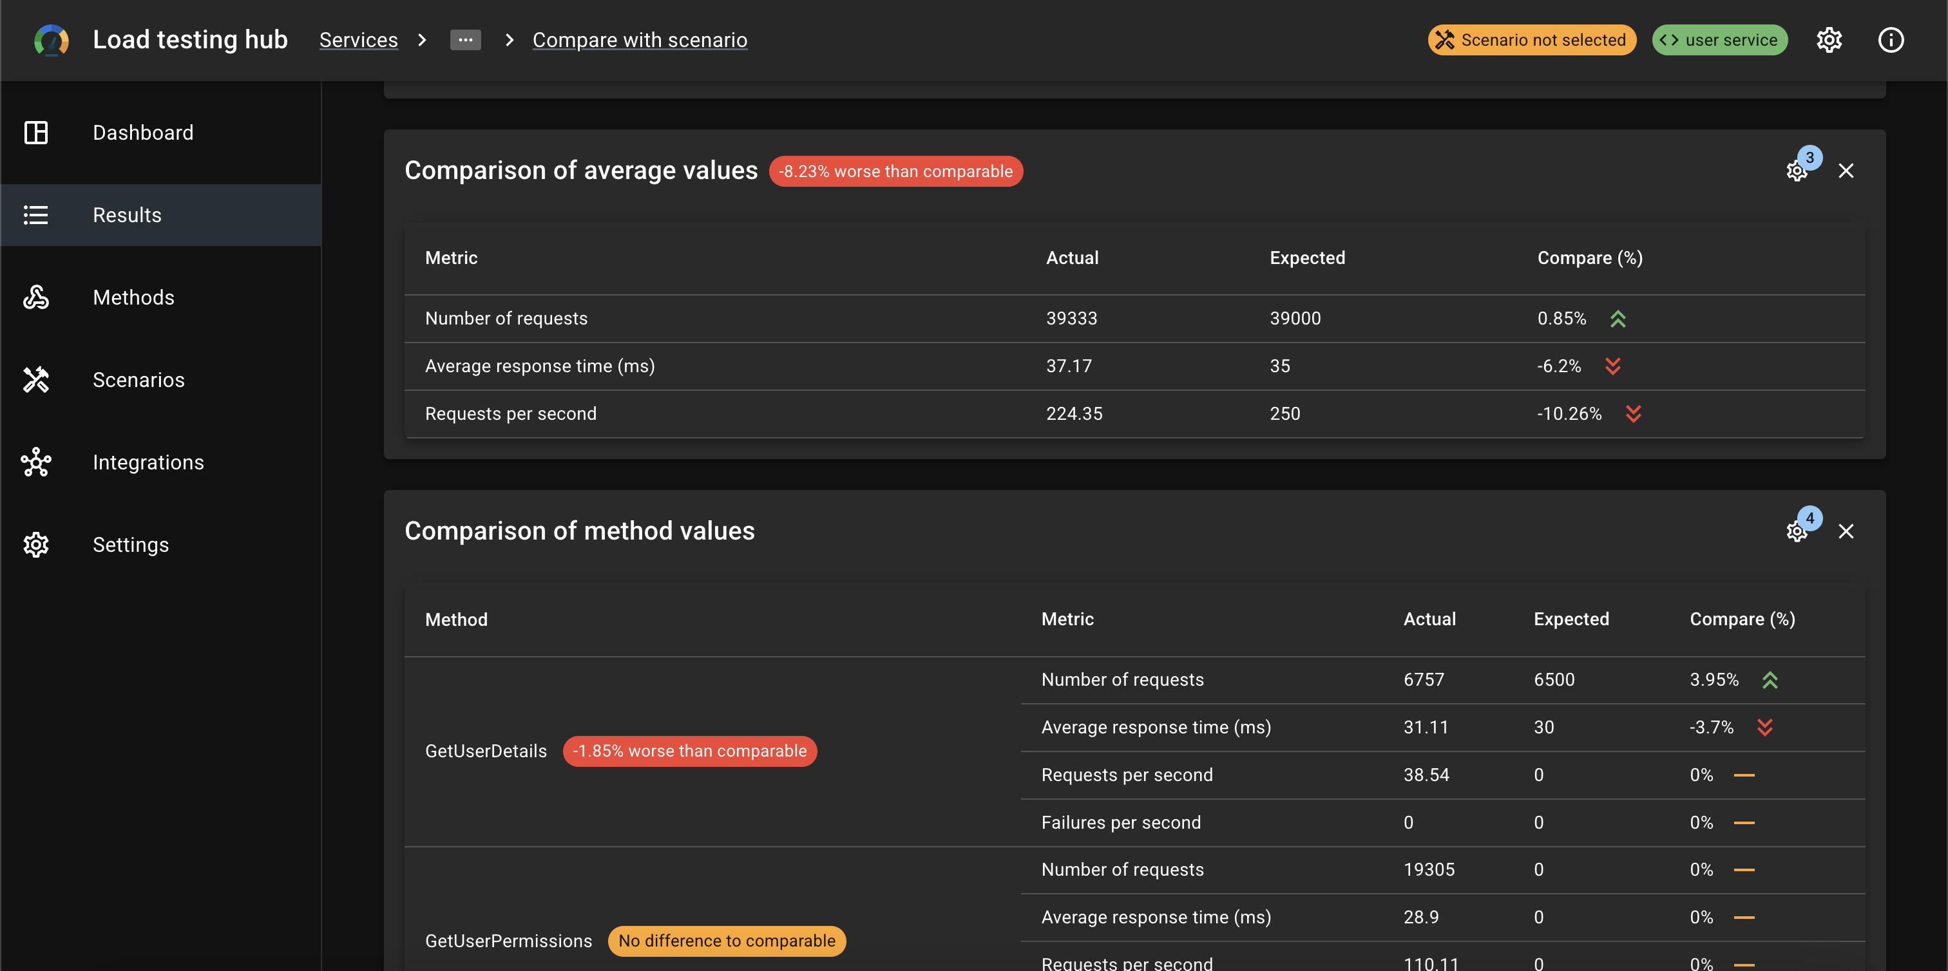Screen dimensions: 1948x971
Task: Expand the collapsed breadcrumb ellipsis
Action: coord(465,40)
